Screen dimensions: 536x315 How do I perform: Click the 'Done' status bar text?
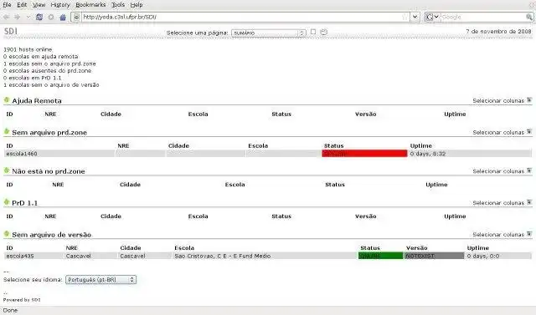10,310
